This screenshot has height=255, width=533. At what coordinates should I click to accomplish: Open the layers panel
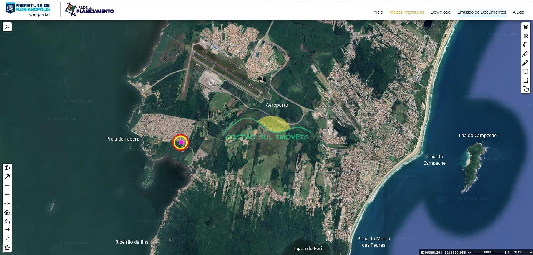point(526,27)
